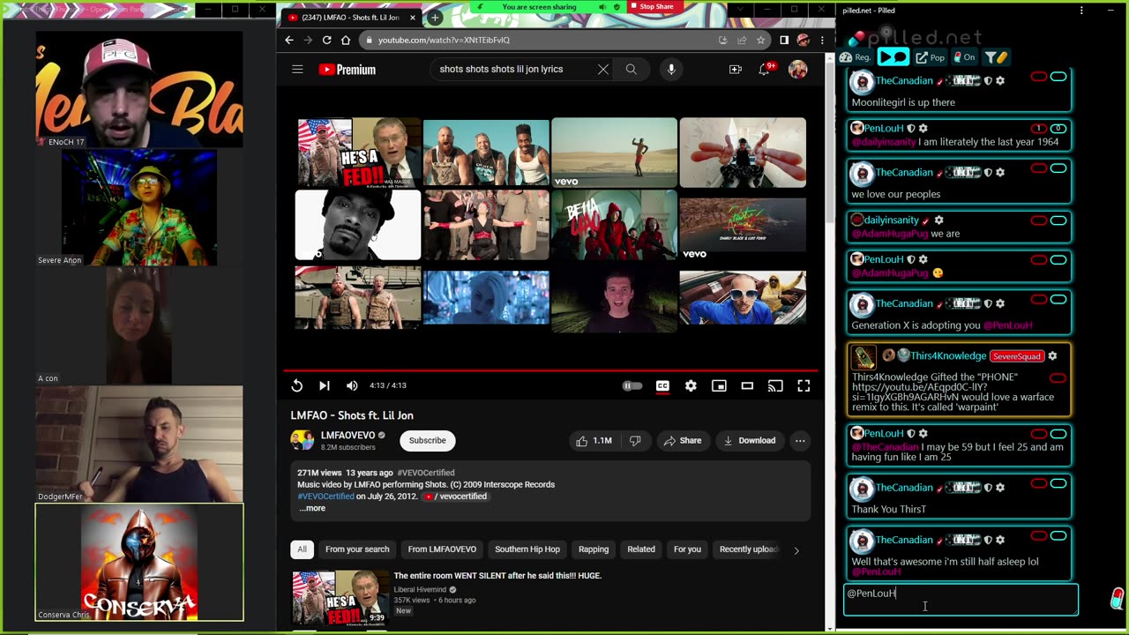Open the YouTube hamburger guide menu
Viewport: 1129px width, 635px height.
click(x=297, y=70)
